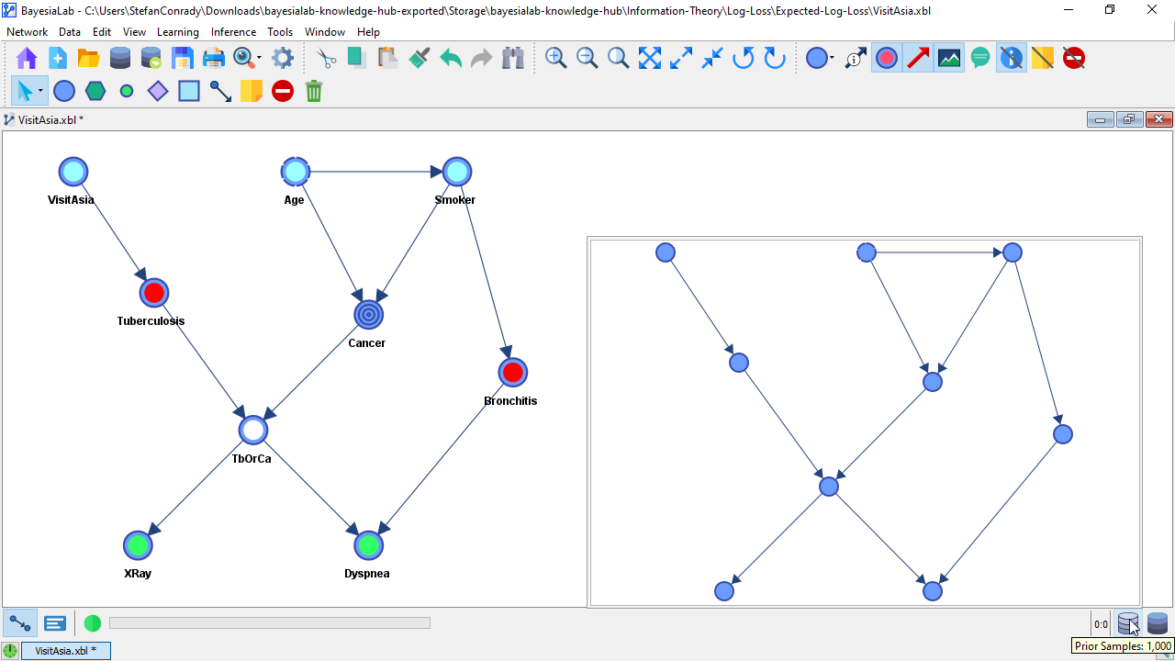Click the binoculars search icon
This screenshot has height=661, width=1175.
(x=513, y=59)
